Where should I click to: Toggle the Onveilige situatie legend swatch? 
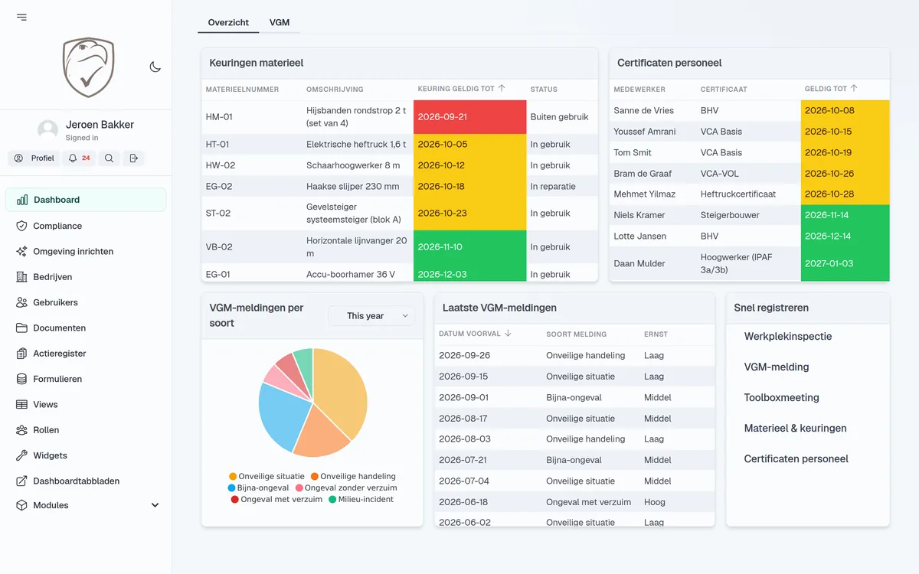(x=233, y=476)
